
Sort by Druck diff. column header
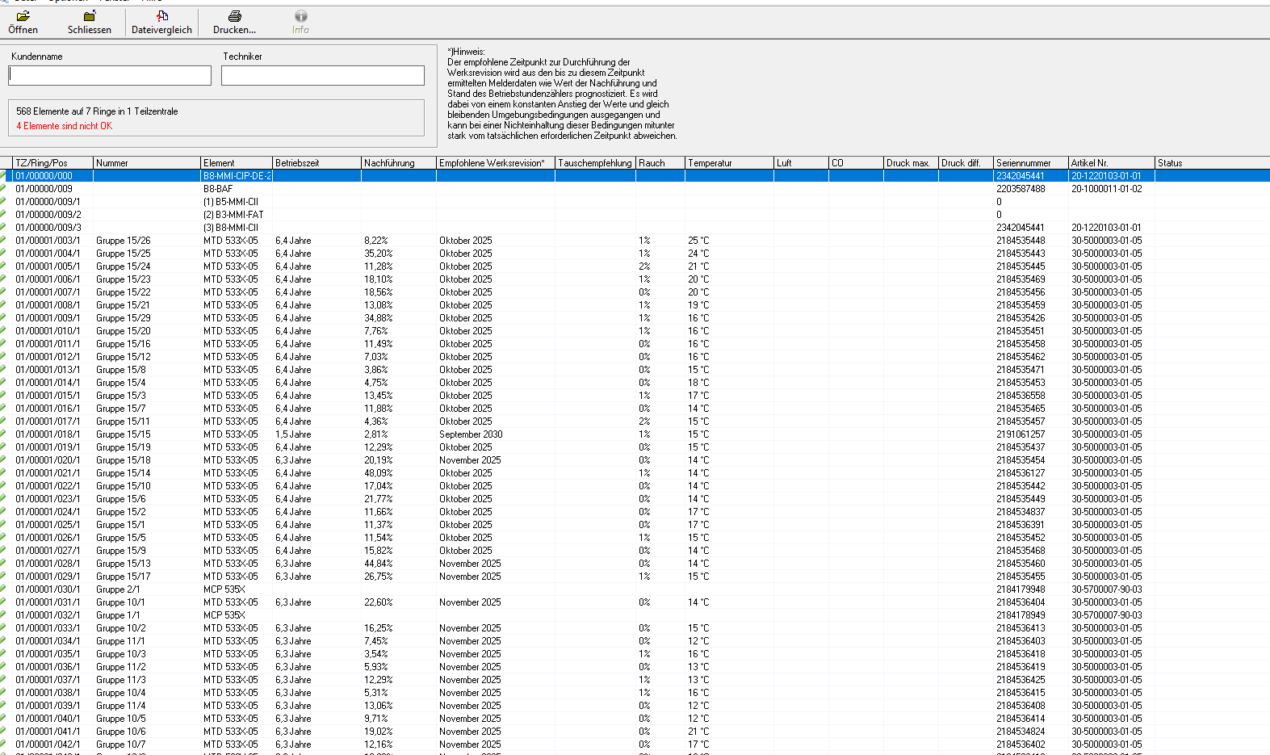[x=966, y=163]
